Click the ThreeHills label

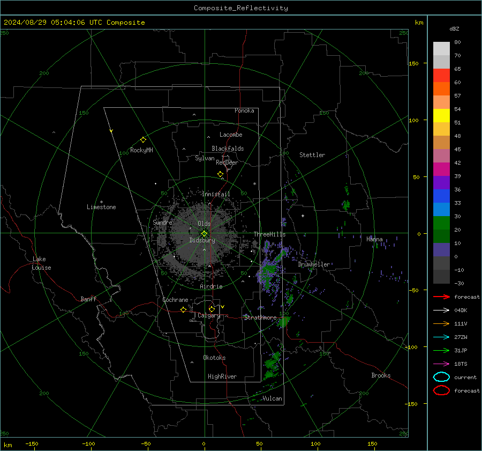pos(269,234)
